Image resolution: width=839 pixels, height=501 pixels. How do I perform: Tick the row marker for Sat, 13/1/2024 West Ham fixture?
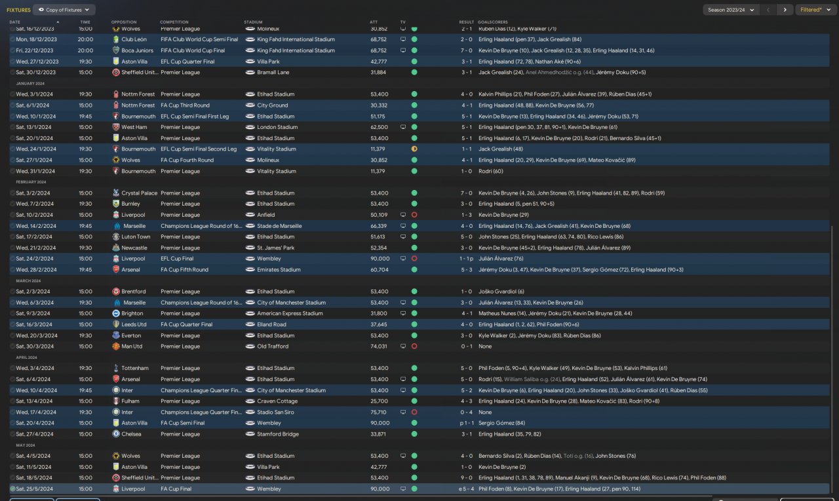coord(12,127)
